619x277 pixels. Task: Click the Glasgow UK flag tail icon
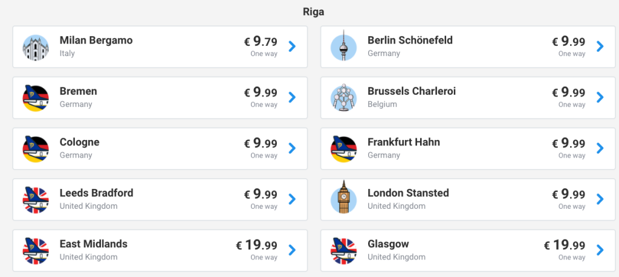coord(343,250)
